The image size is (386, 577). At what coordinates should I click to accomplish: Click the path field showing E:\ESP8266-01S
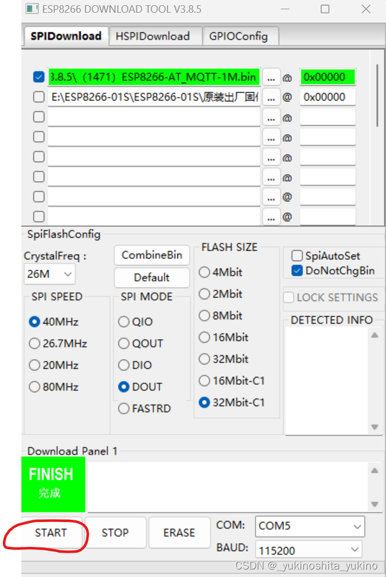[x=154, y=97]
